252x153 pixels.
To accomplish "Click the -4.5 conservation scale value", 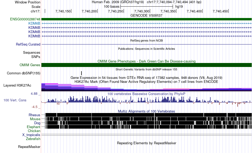I will [34, 107].
